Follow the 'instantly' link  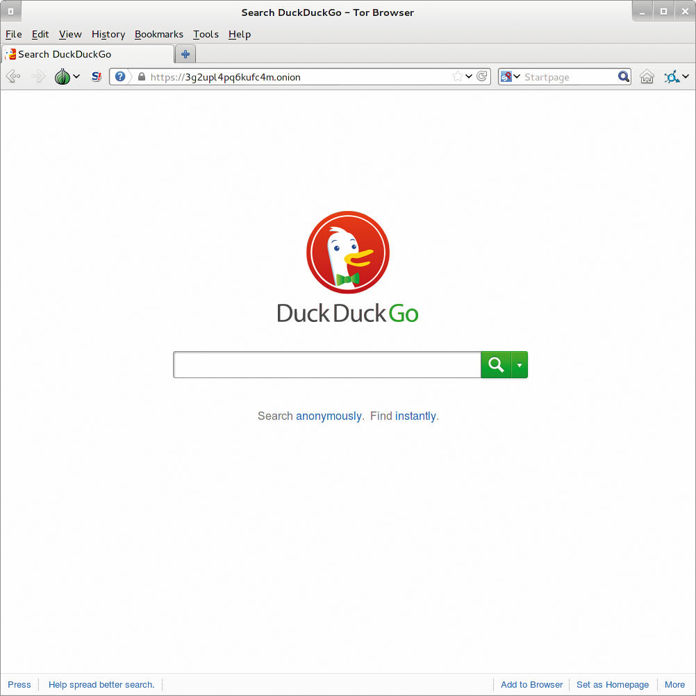tap(415, 416)
